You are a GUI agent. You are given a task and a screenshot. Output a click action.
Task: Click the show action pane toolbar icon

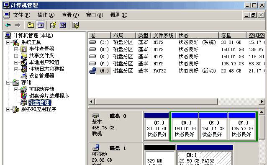(x=63, y=26)
